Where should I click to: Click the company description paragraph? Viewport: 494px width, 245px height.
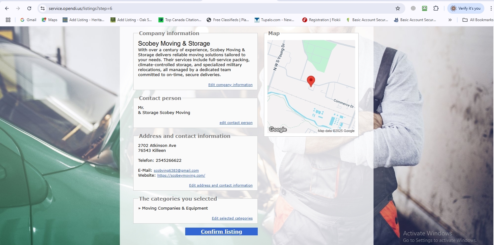point(194,62)
